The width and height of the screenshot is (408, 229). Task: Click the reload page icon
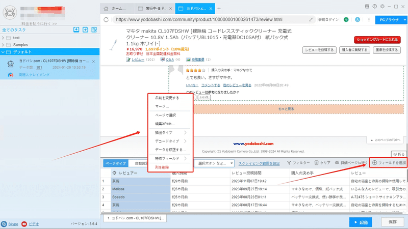tap(106, 19)
